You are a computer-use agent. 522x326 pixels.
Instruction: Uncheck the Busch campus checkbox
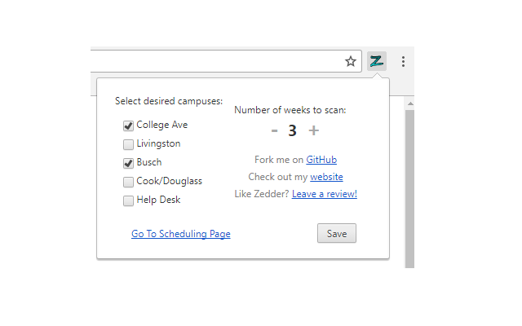pos(128,163)
